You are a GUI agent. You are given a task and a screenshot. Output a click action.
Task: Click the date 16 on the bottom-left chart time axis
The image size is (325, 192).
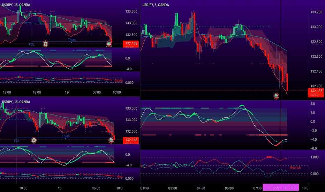pos(60,188)
